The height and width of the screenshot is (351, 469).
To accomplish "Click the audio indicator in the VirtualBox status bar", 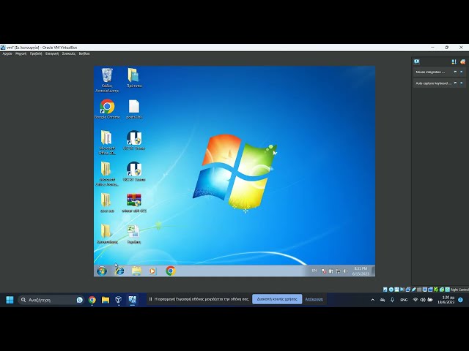I will 402,290.
